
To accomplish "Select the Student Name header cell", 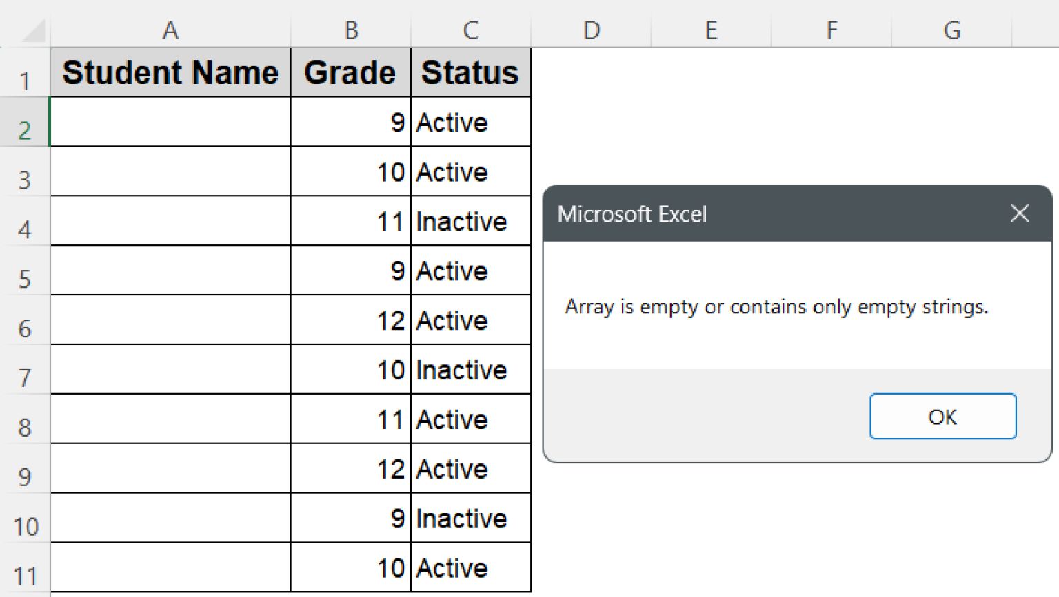I will 170,72.
